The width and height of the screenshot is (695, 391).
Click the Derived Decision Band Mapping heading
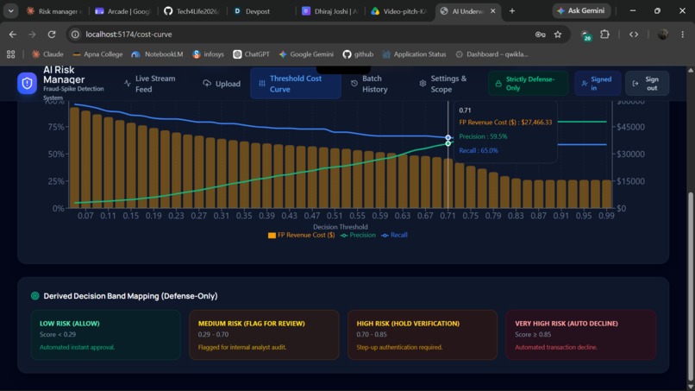tap(130, 296)
